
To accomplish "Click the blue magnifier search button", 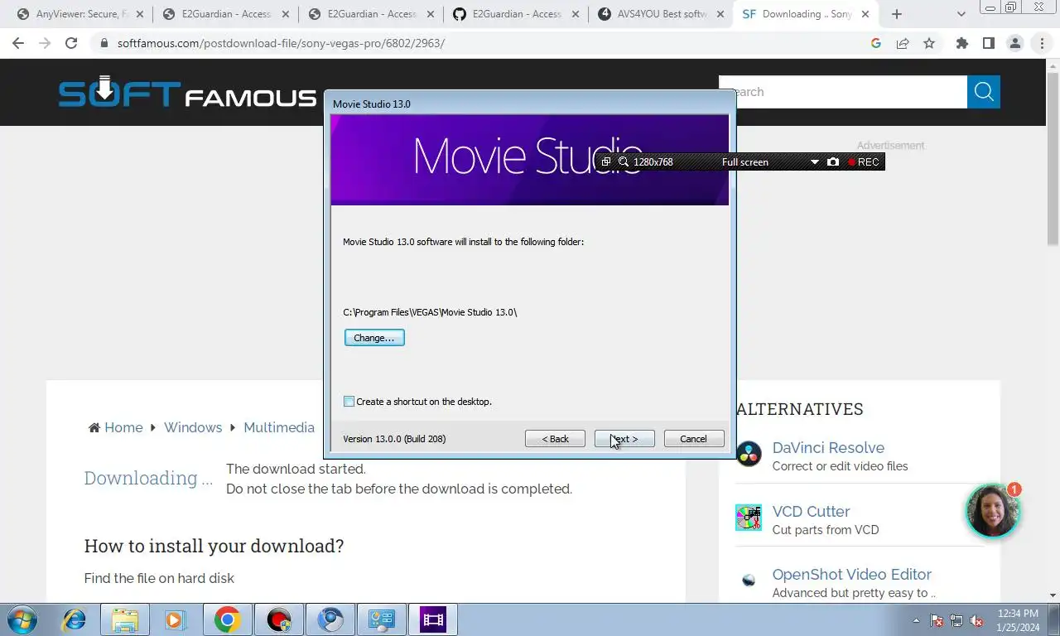I will (x=984, y=92).
